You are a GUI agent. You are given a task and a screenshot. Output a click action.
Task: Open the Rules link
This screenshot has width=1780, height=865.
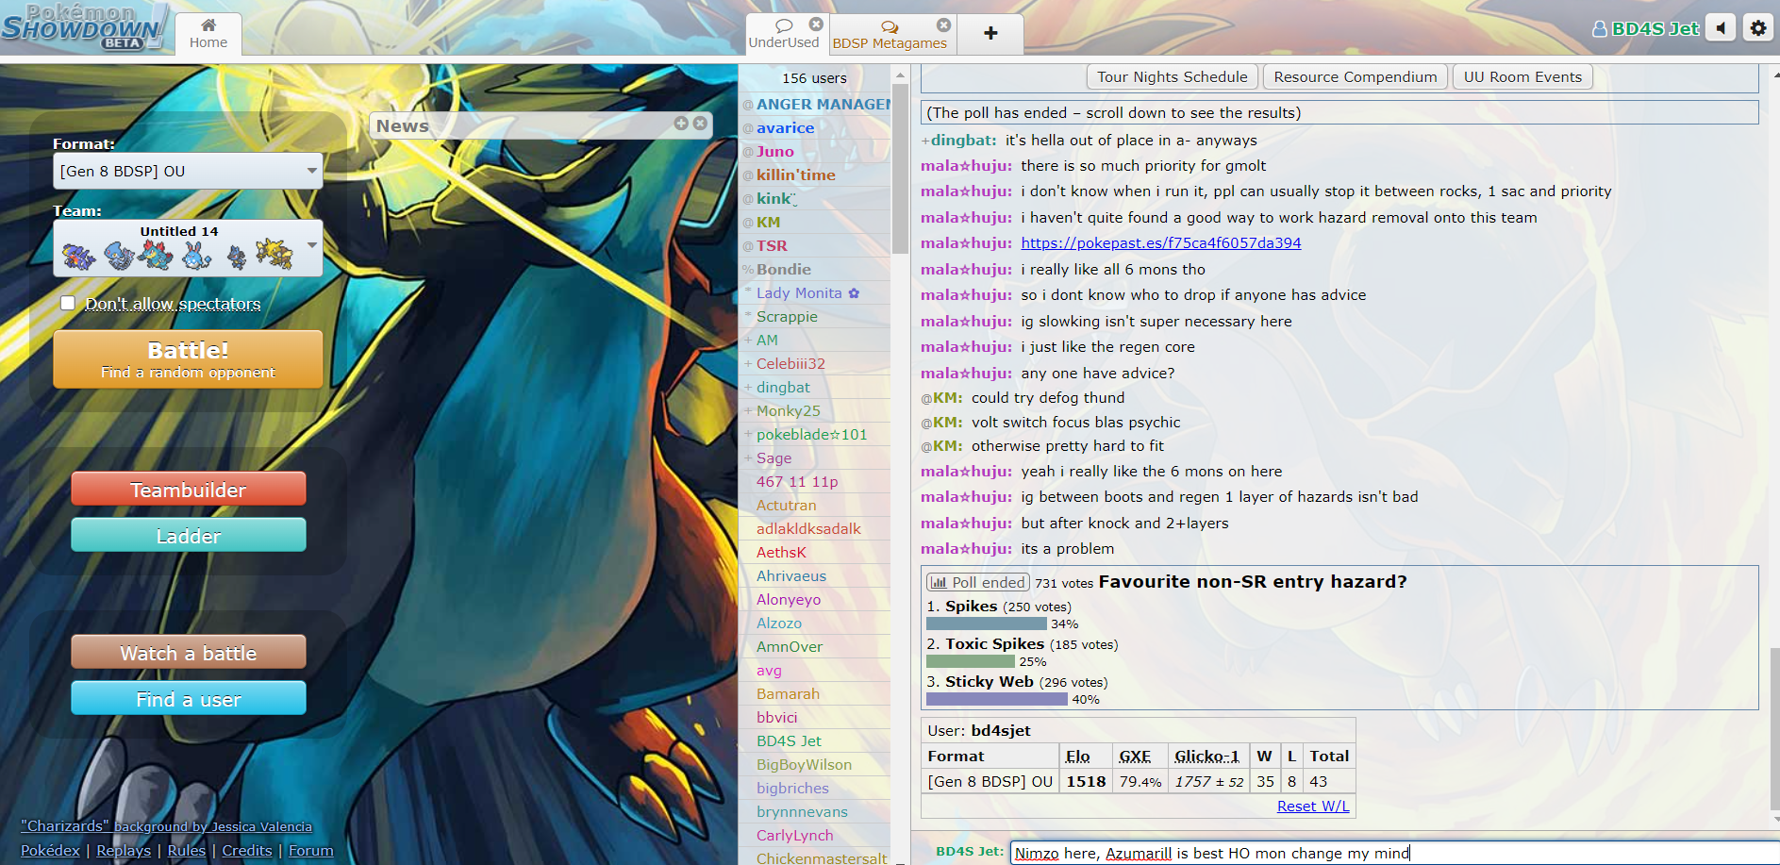click(187, 850)
